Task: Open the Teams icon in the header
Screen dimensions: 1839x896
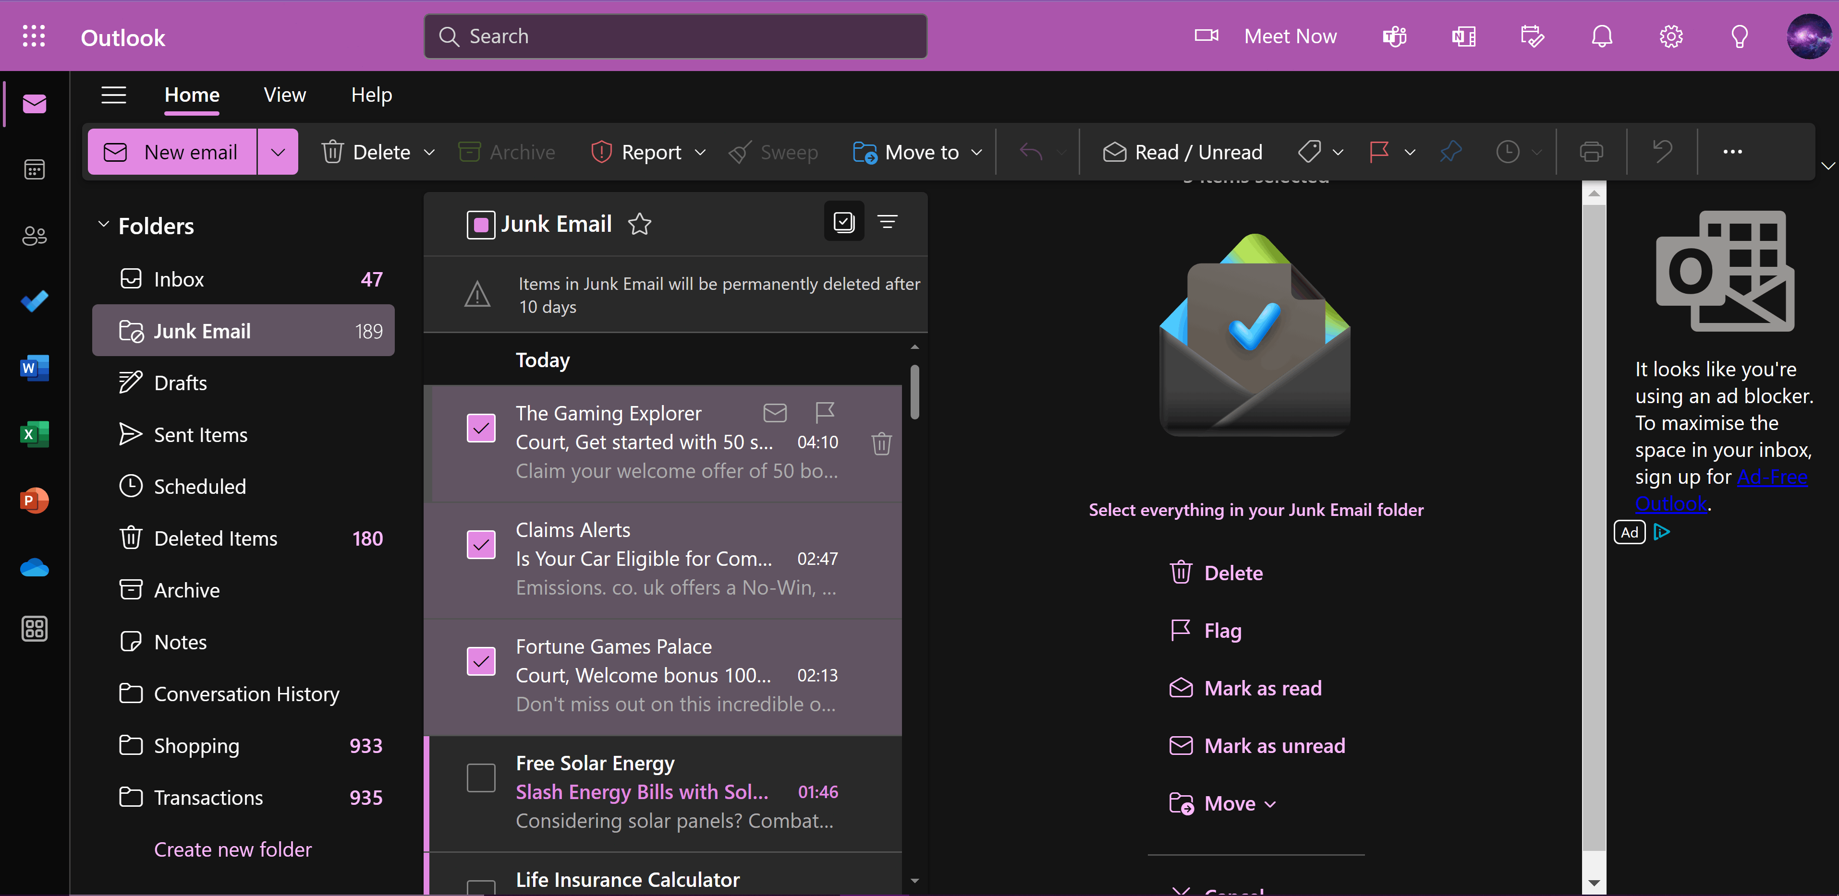Action: [1393, 36]
